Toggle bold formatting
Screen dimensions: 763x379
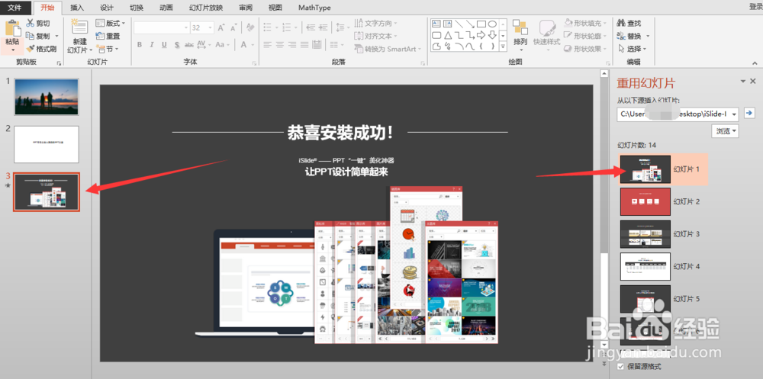pyautogui.click(x=140, y=44)
